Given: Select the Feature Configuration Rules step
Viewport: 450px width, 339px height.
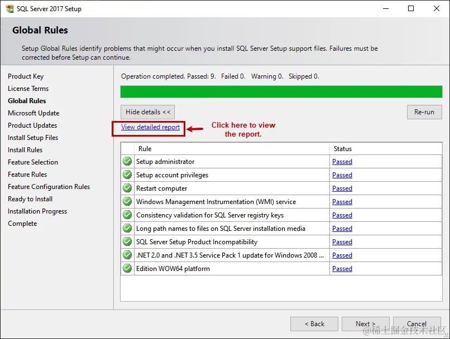Looking at the screenshot, I should (49, 187).
